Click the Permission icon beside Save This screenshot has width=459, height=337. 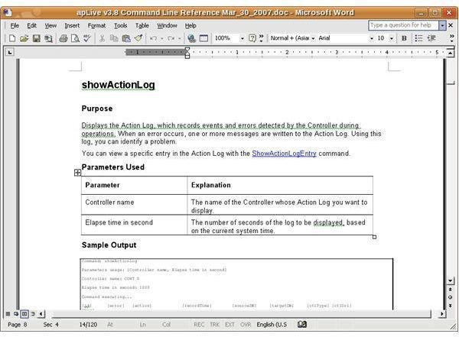pyautogui.click(x=49, y=38)
